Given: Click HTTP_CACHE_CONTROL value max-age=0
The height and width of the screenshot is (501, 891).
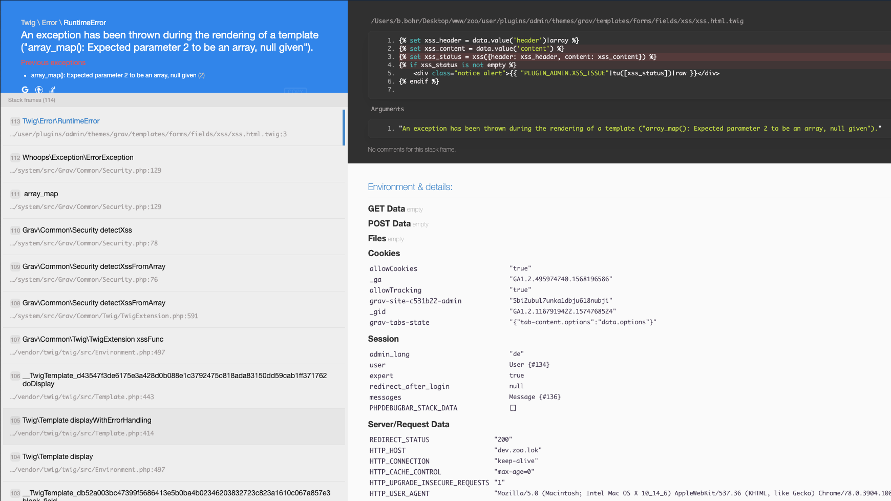Looking at the screenshot, I should click(x=514, y=472).
